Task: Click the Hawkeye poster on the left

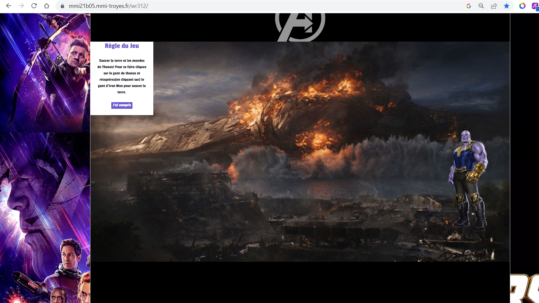Action: click(45, 73)
